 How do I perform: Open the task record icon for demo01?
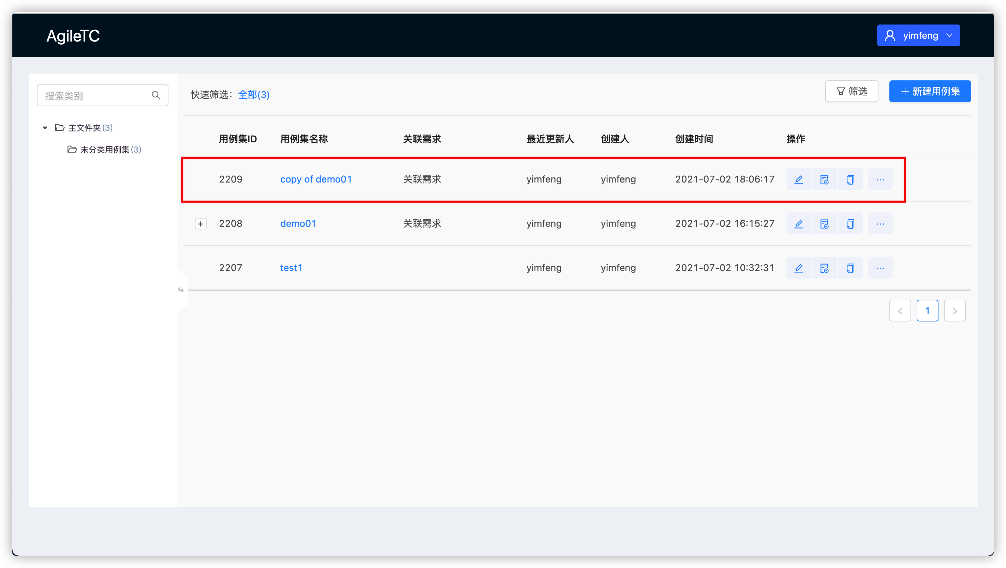824,224
